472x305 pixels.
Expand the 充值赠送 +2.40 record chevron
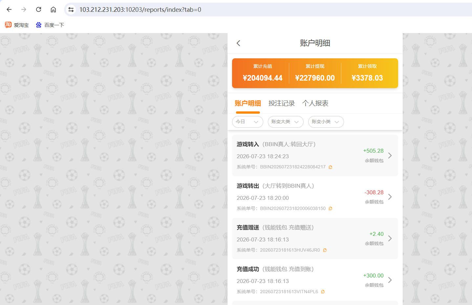point(390,238)
